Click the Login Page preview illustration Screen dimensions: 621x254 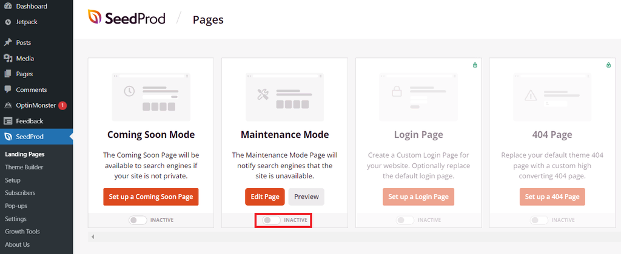[418, 97]
